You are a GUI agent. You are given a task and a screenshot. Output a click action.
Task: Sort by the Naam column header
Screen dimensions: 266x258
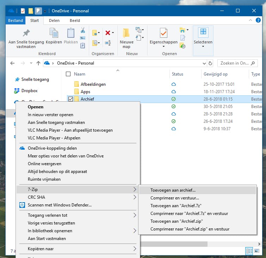pyautogui.click(x=80, y=74)
